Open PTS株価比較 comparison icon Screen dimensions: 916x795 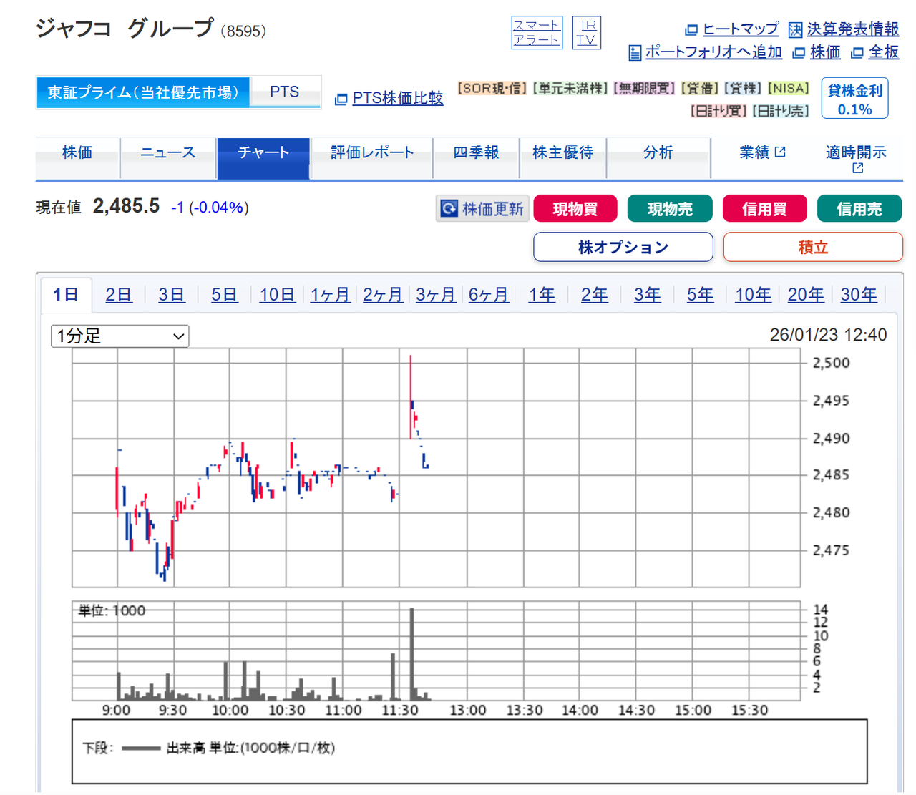[341, 99]
